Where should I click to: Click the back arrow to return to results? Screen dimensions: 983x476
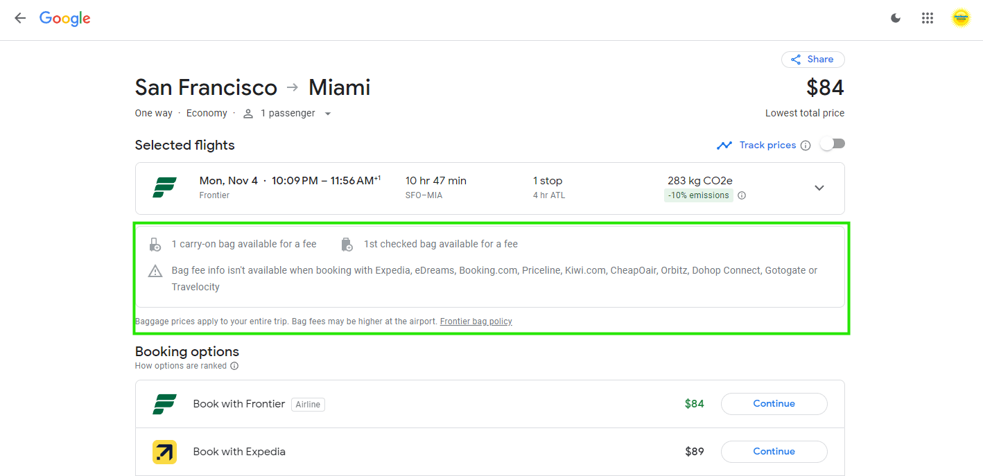(x=19, y=18)
